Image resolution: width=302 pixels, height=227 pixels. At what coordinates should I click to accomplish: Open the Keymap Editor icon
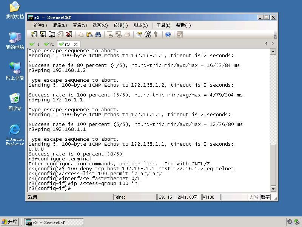[148, 34]
